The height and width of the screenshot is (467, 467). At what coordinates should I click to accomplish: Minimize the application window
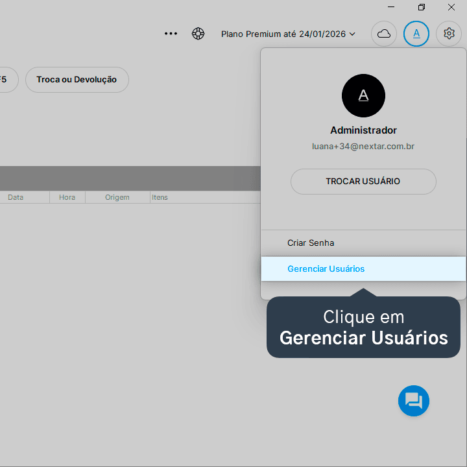click(391, 7)
